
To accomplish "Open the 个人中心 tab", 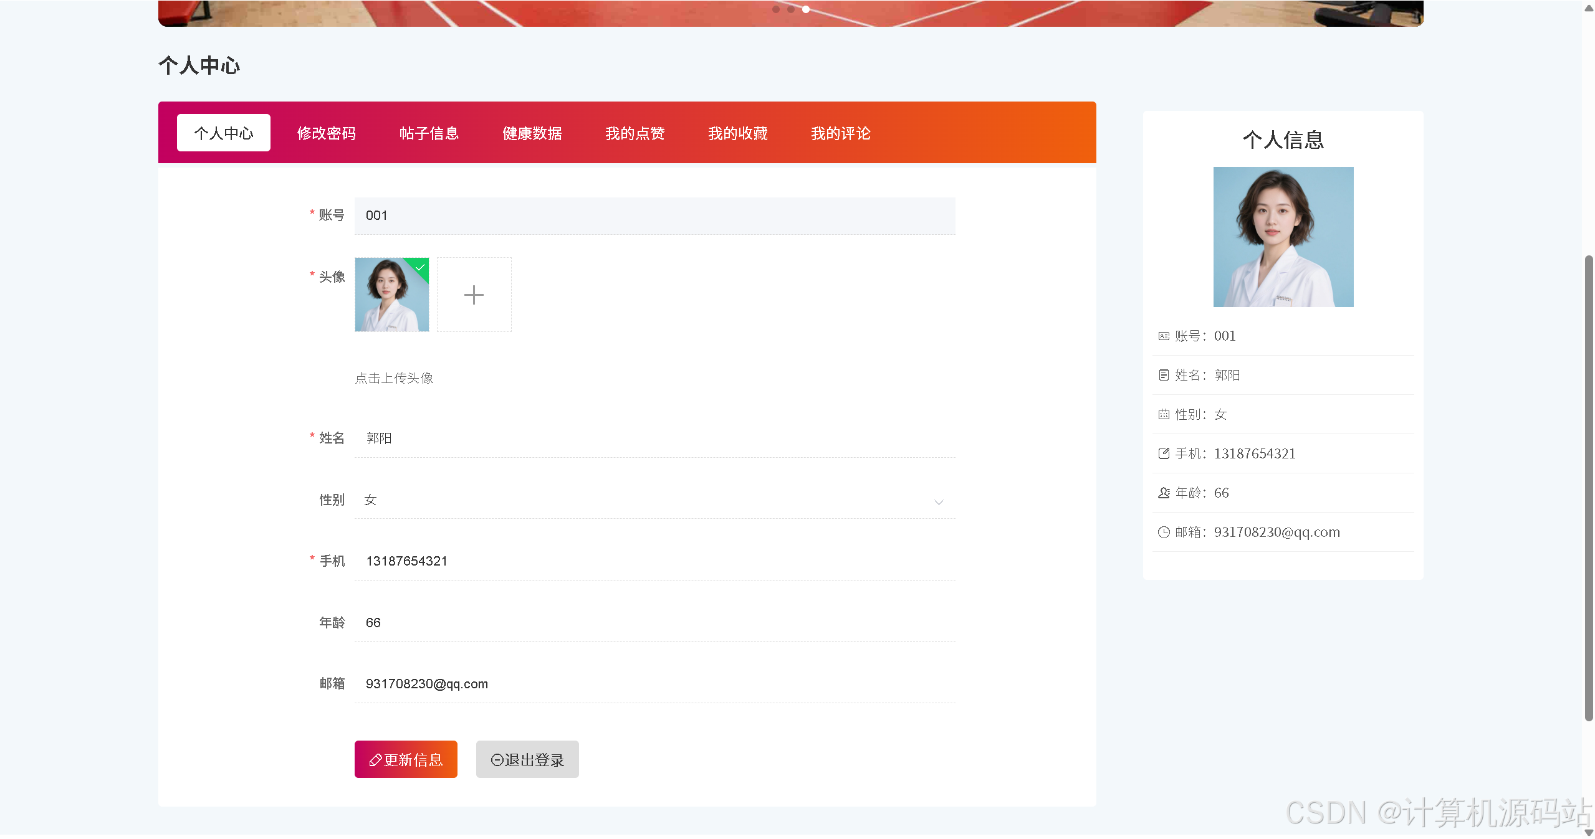I will click(x=223, y=133).
